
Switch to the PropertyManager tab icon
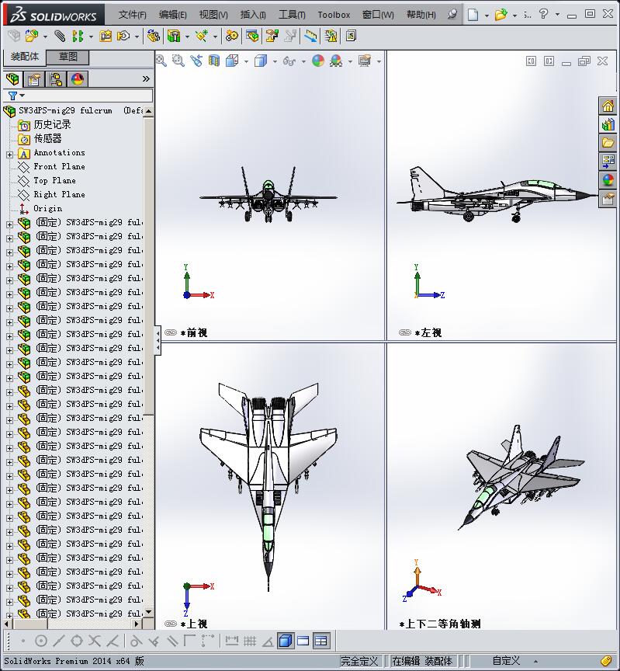(34, 79)
